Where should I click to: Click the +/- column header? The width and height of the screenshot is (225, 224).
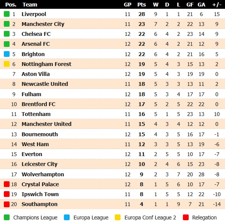(x=217, y=5)
